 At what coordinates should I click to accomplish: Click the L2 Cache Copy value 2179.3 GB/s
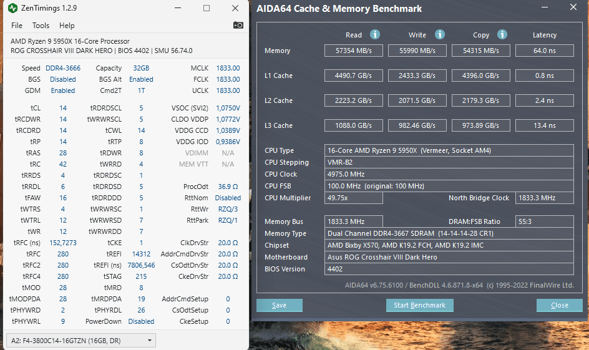pos(481,100)
